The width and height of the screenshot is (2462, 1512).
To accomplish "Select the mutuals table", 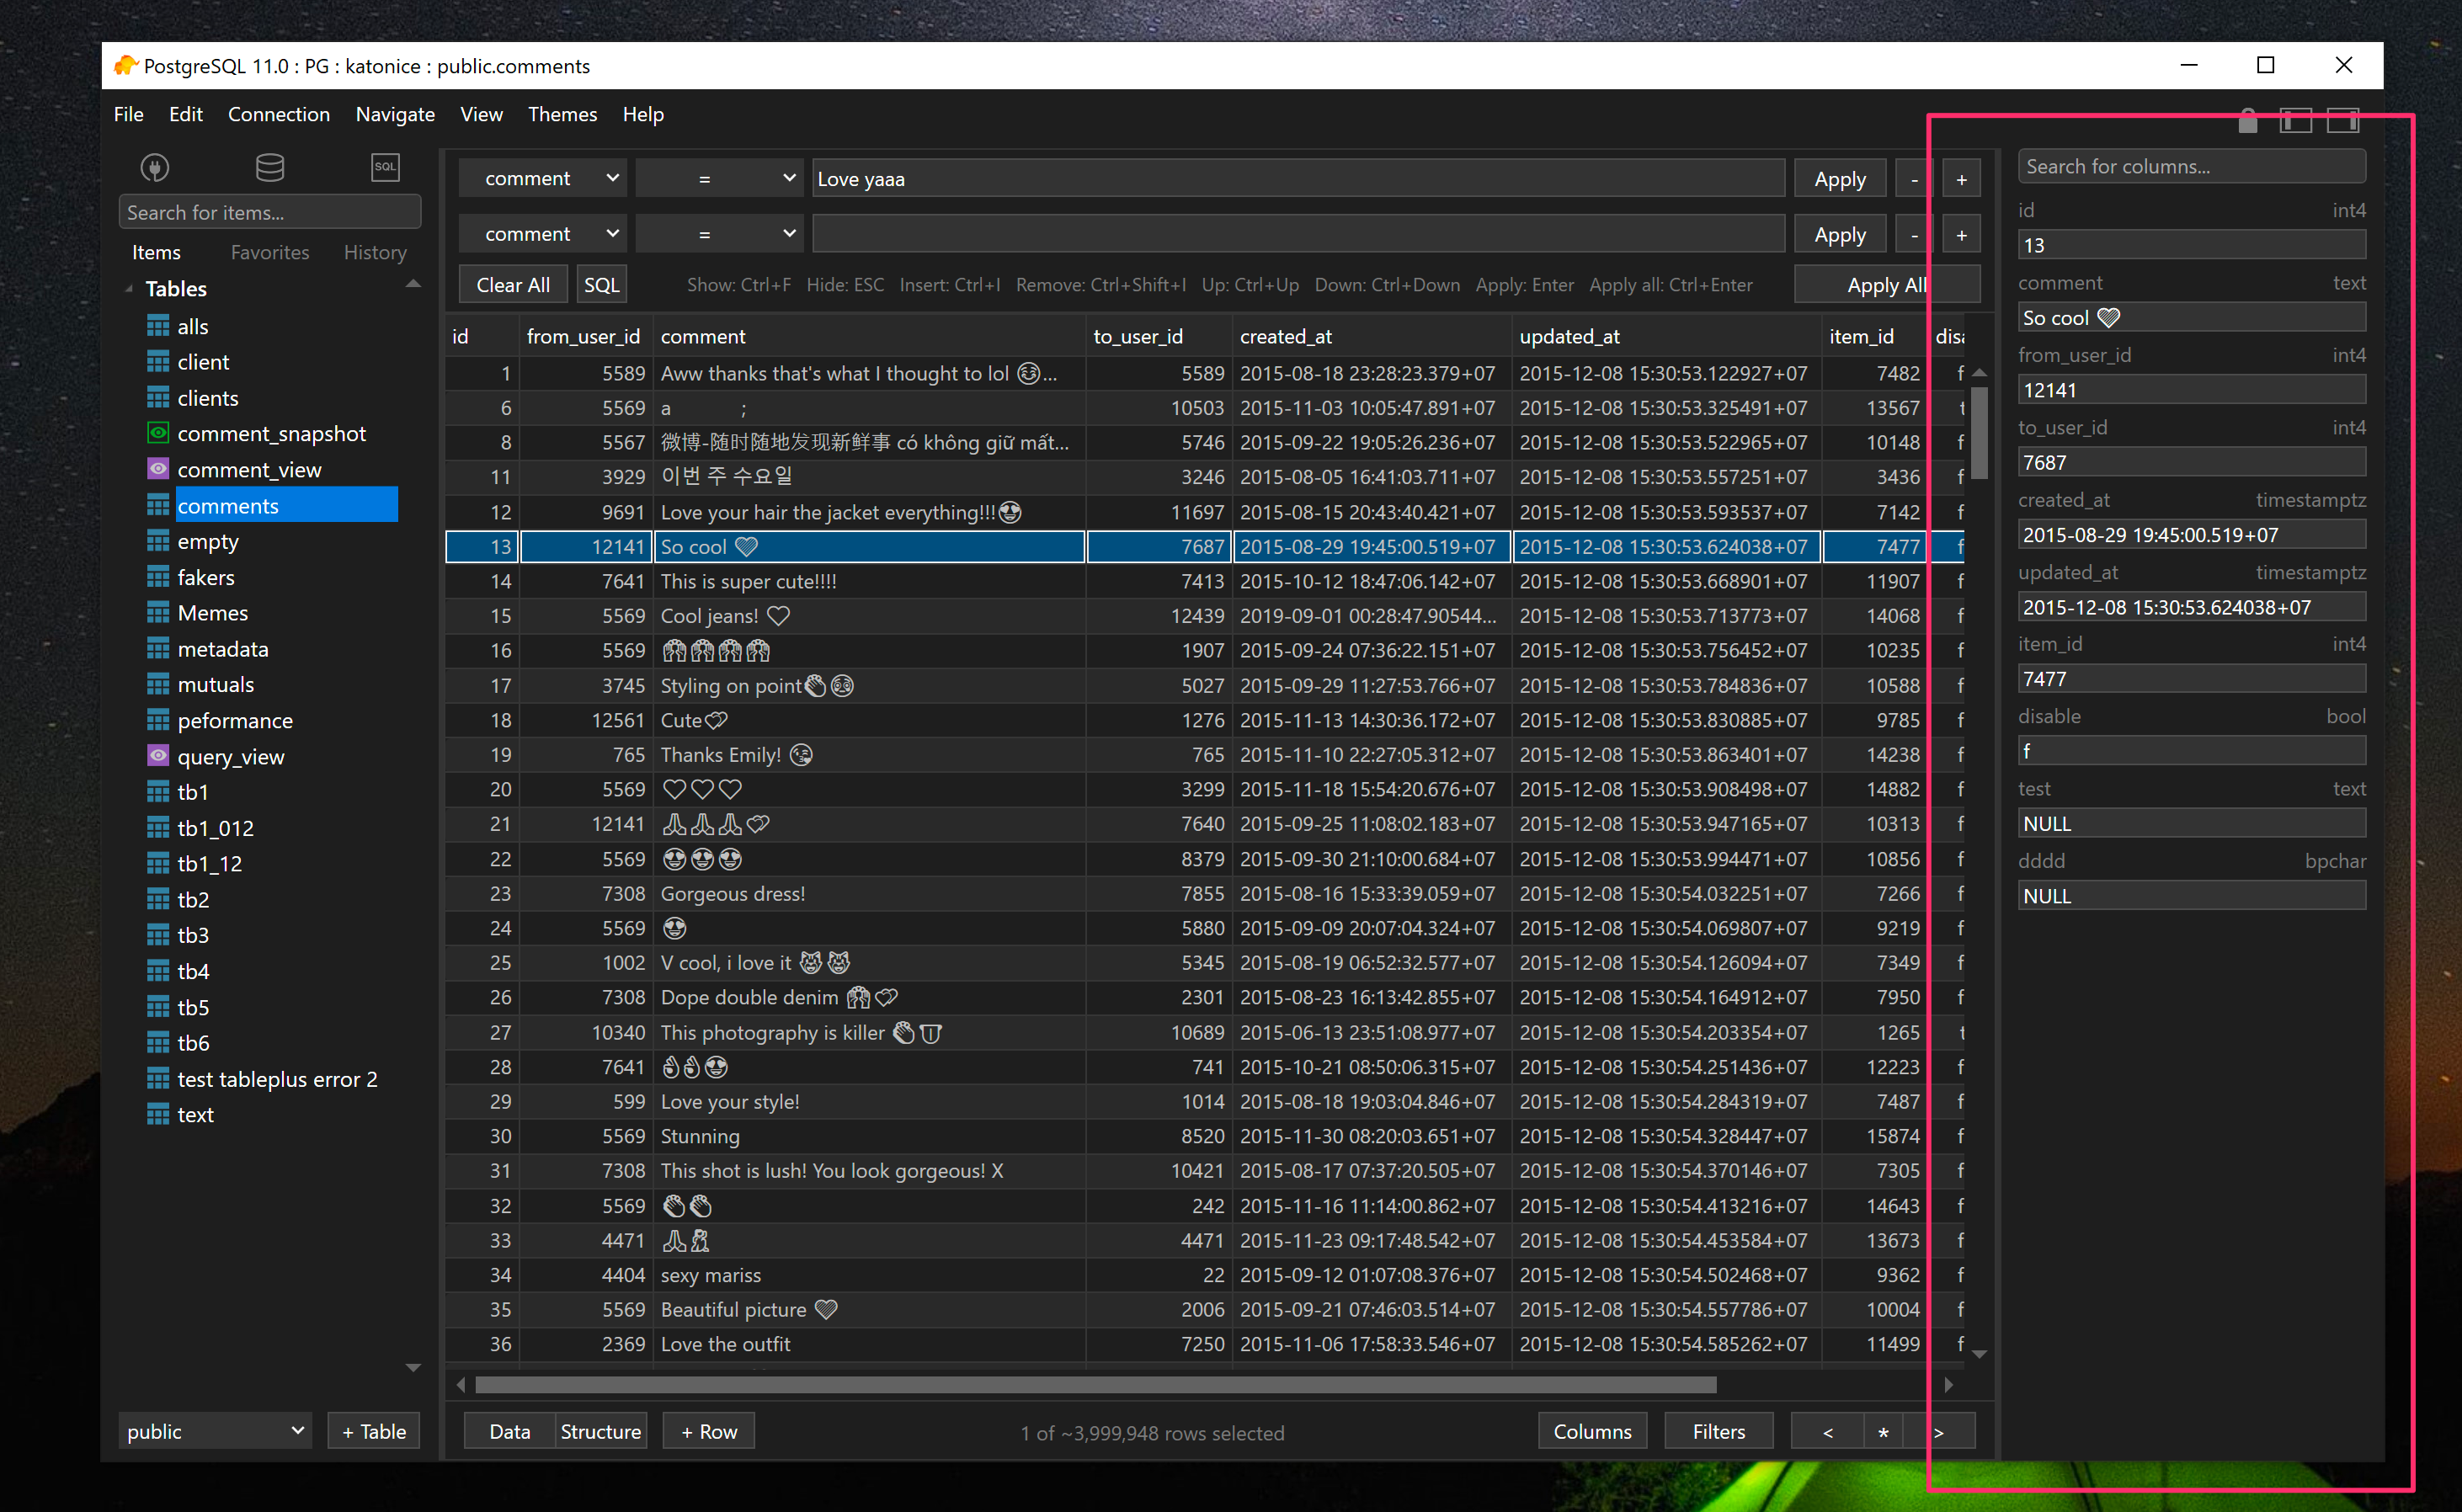I will pos(215,684).
